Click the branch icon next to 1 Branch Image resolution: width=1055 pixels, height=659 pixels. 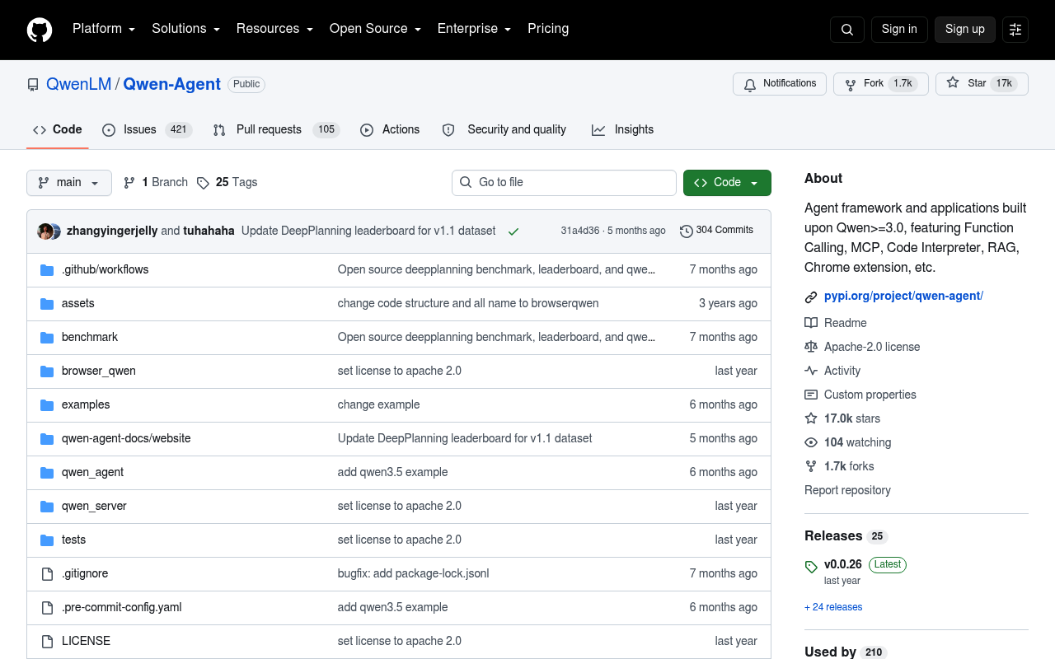point(129,183)
